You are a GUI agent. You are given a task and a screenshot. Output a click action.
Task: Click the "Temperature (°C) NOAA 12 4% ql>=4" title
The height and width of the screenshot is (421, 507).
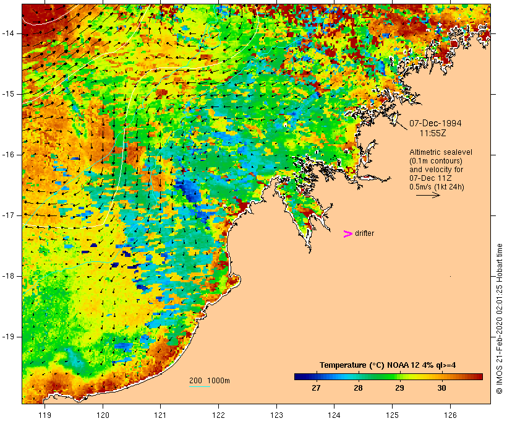[x=388, y=365]
